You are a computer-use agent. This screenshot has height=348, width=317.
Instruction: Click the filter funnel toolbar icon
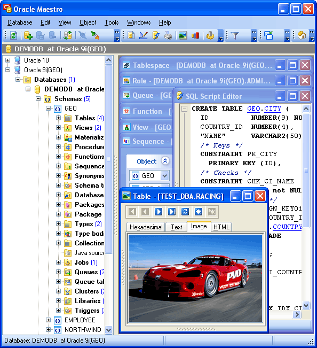click(x=235, y=35)
